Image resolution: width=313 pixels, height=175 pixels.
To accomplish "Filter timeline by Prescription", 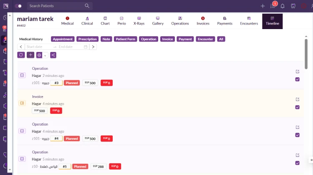I will 87,39.
